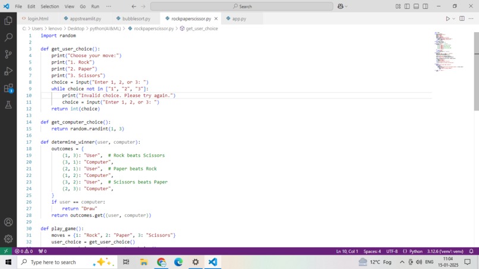Open Run and Debug view
Image resolution: width=479 pixels, height=269 pixels.
8,71
